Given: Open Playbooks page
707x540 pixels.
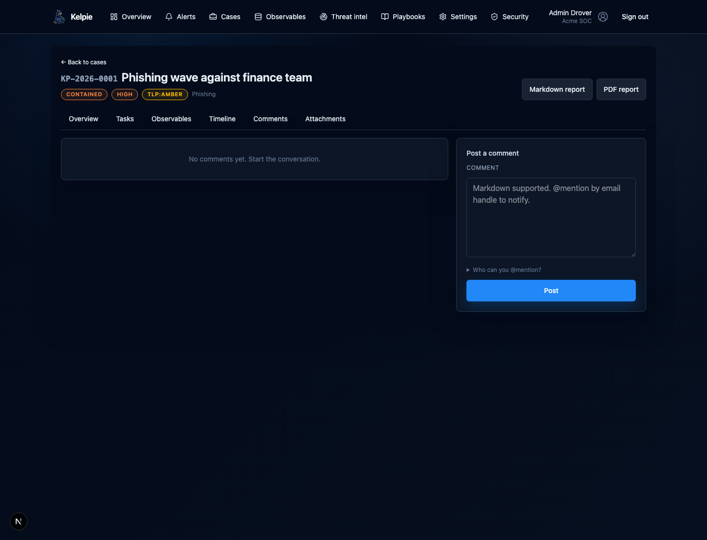Looking at the screenshot, I should [403, 17].
